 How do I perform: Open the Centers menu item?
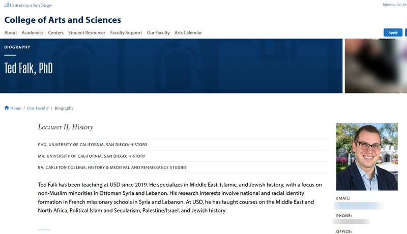coord(56,32)
